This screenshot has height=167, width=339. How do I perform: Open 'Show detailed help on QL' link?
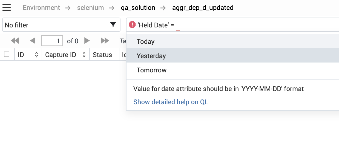tap(171, 102)
